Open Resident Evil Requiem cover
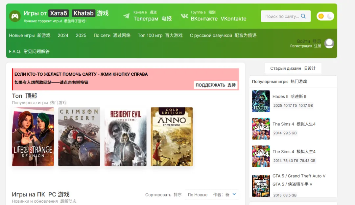The height and width of the screenshot is (205, 355). pos(126,137)
